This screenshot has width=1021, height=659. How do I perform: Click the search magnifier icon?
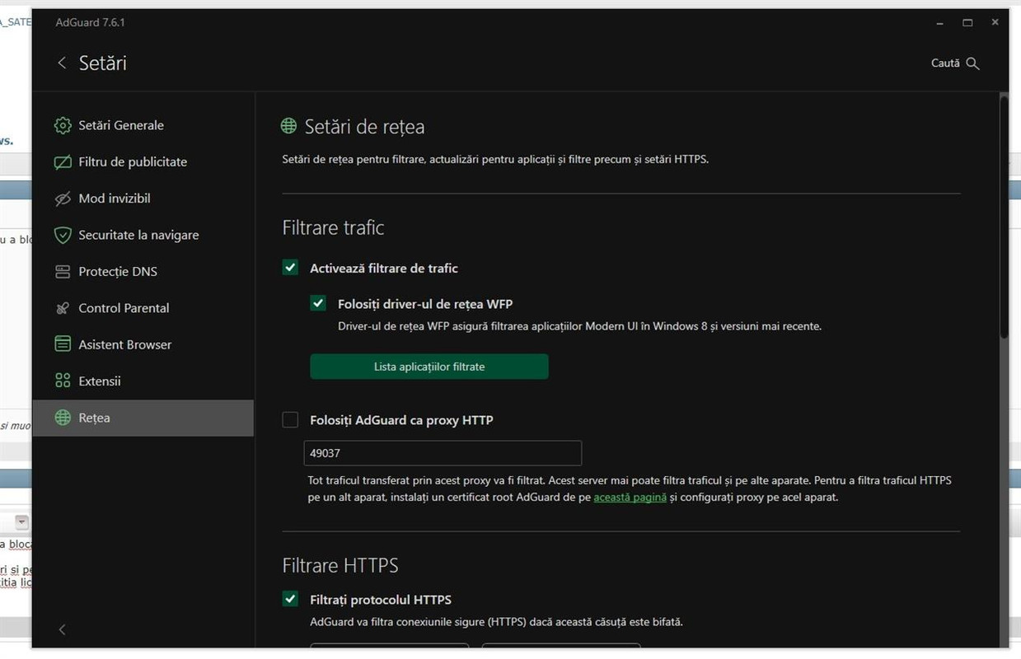(972, 63)
